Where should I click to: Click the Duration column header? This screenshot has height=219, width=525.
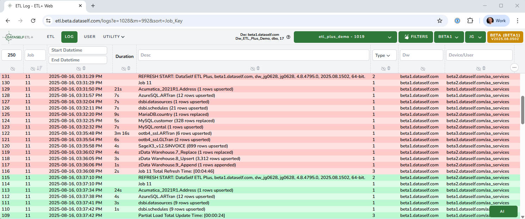point(124,57)
